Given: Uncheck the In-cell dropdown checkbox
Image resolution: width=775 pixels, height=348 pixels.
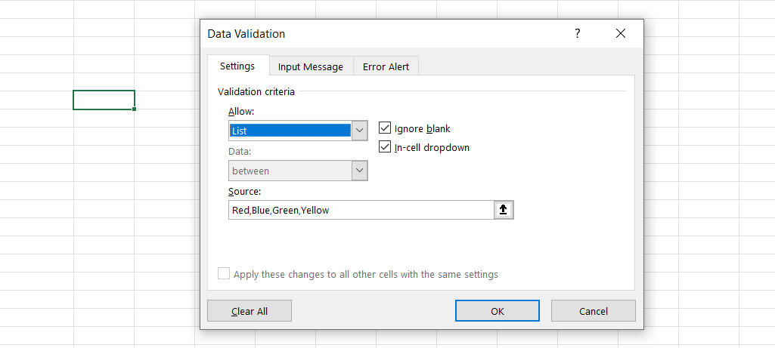Looking at the screenshot, I should click(x=385, y=147).
